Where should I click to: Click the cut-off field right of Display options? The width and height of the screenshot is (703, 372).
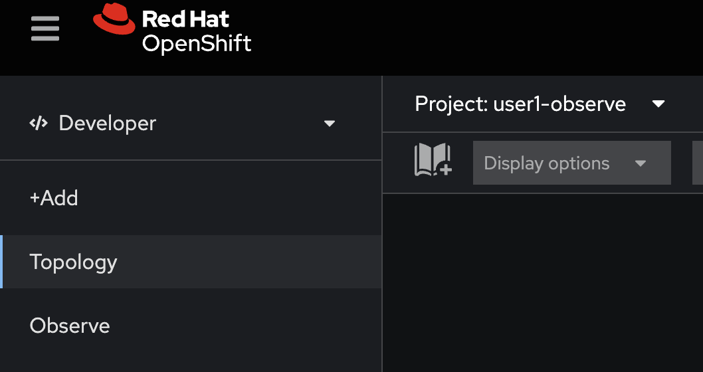[x=698, y=163]
